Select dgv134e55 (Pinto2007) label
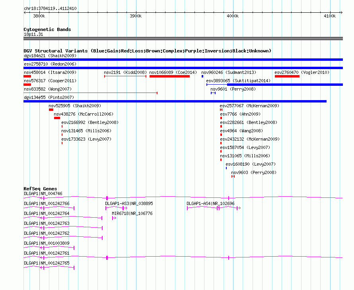This screenshot has height=290, width=354. pyautogui.click(x=49, y=97)
